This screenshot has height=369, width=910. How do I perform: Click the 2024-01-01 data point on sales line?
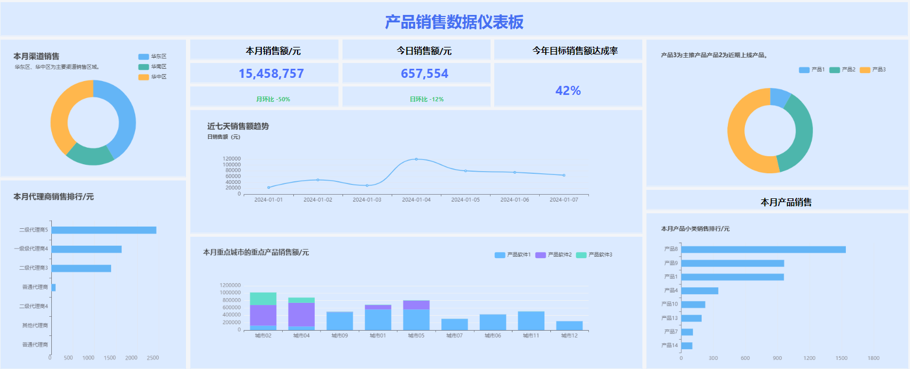(269, 187)
